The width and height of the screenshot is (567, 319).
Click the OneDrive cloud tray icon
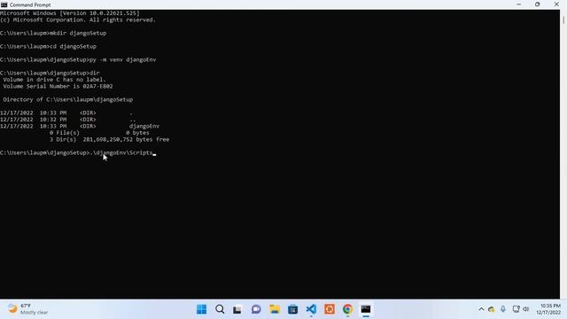[491, 309]
